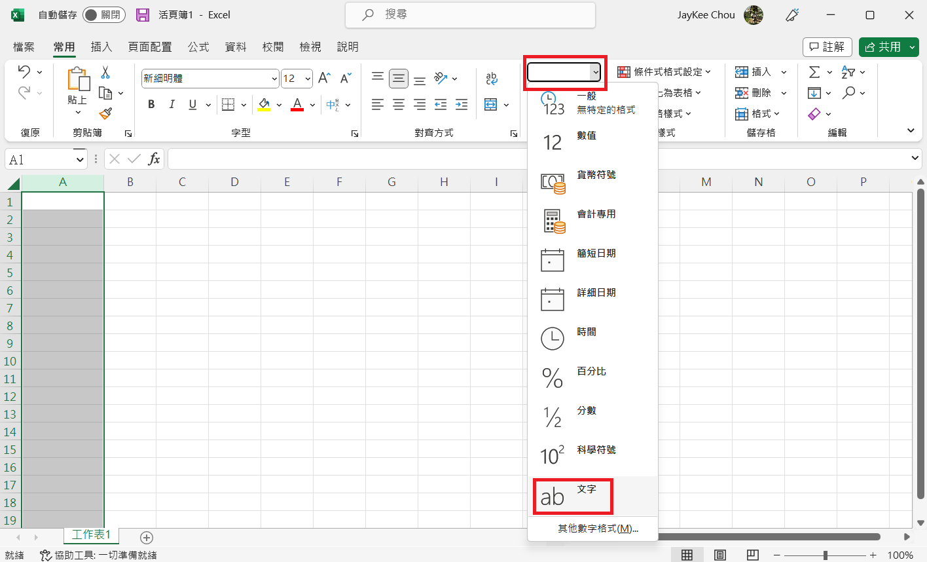The height and width of the screenshot is (562, 927).
Task: Open the font name dropdown
Action: 274,79
